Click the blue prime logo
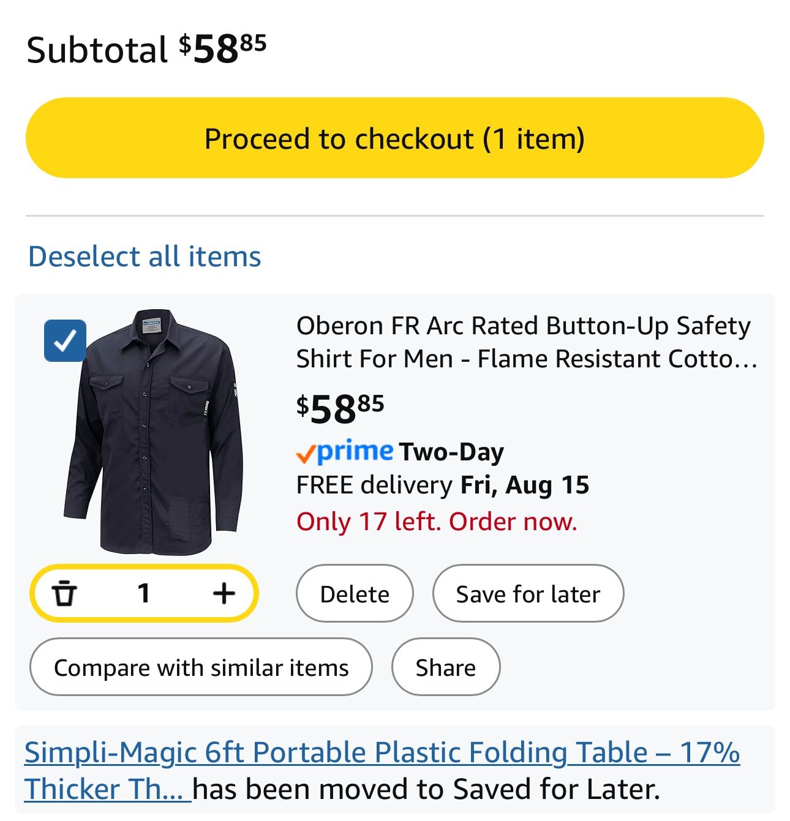 coord(355,451)
